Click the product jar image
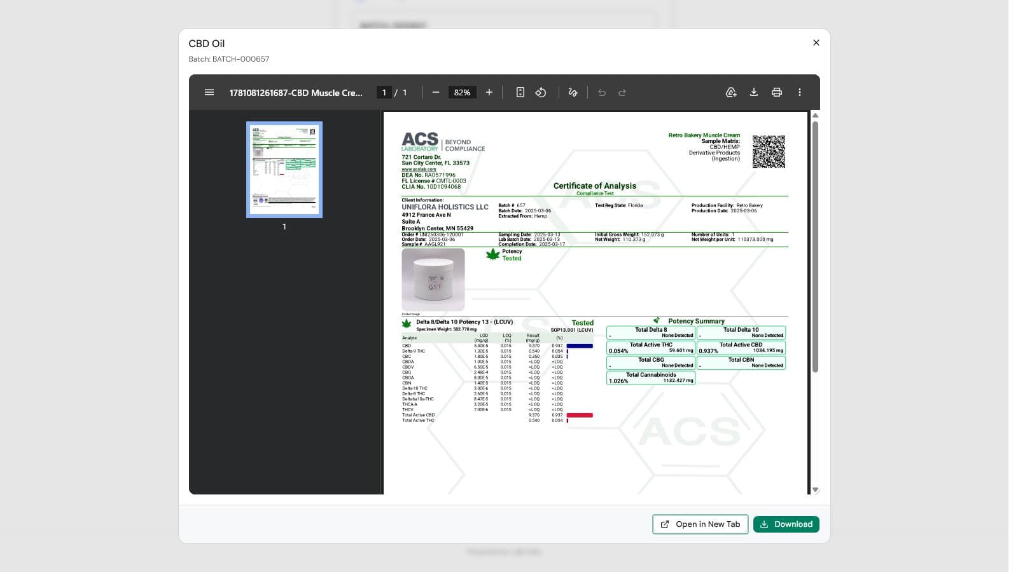 click(x=433, y=280)
